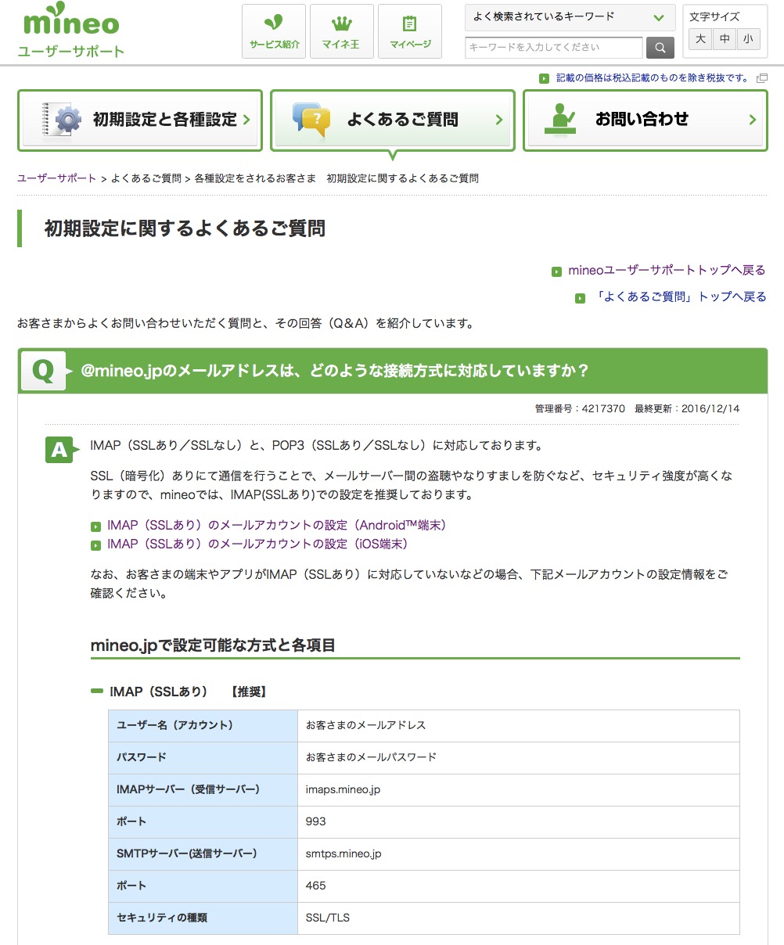Click the セキュリティの種類 cell
The image size is (784, 945).
(x=203, y=918)
